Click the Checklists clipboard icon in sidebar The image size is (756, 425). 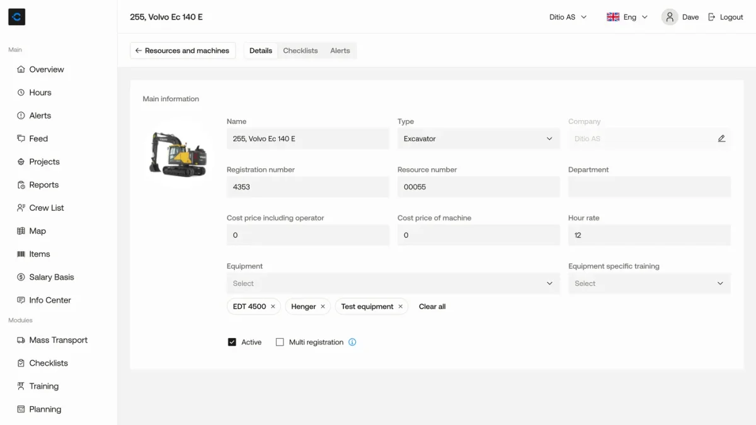[21, 363]
